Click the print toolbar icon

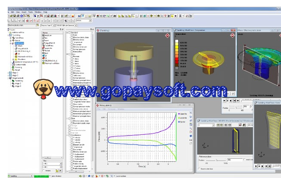pyautogui.click(x=18, y=16)
